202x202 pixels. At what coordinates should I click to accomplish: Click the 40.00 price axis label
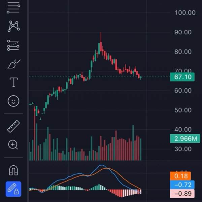coord(183,130)
